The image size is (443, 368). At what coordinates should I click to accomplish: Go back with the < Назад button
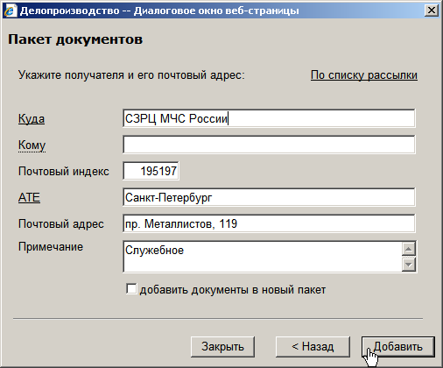pos(313,347)
